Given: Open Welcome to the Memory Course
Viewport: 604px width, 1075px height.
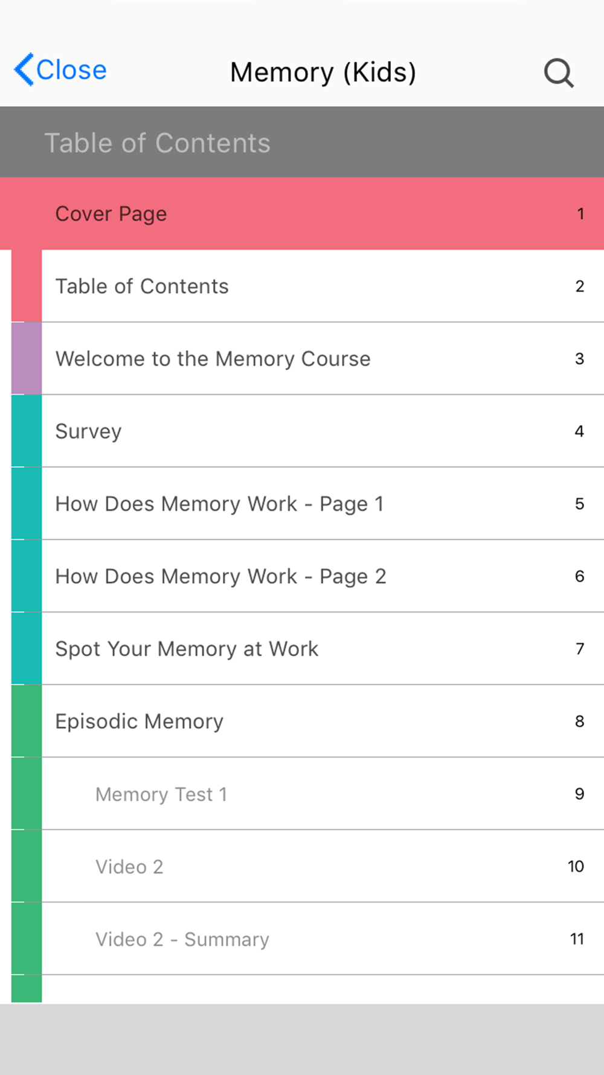Looking at the screenshot, I should [x=323, y=359].
